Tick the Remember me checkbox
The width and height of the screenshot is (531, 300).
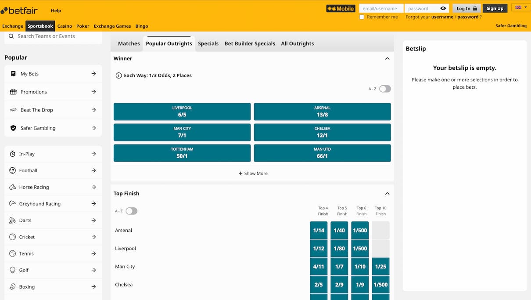362,17
